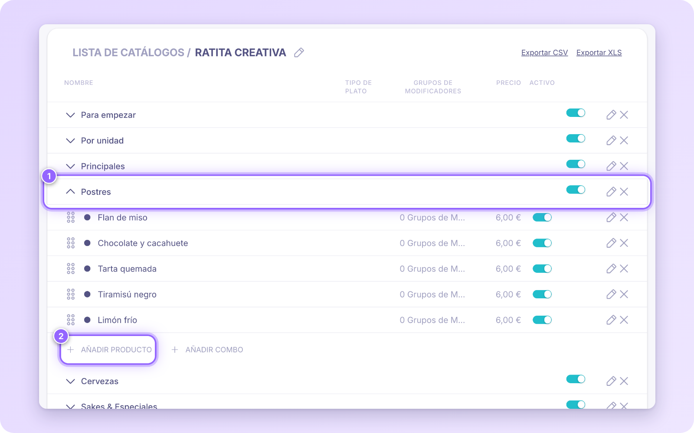The height and width of the screenshot is (433, 694).
Task: Deactivate the Tarta quemada toggle
Action: [542, 268]
